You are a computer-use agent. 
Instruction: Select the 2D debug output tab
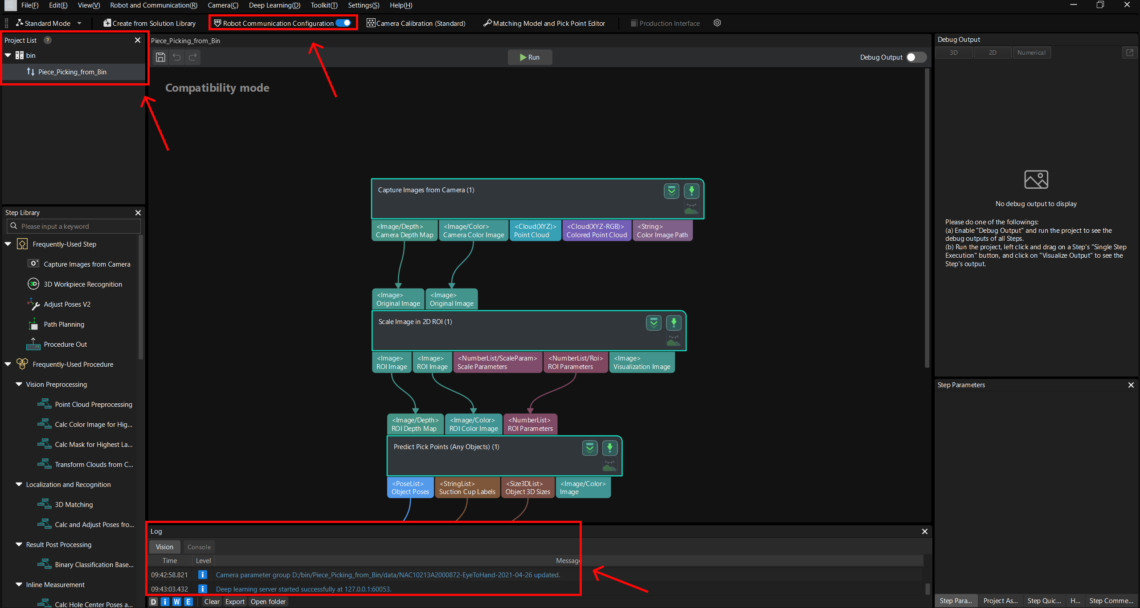[x=993, y=53]
